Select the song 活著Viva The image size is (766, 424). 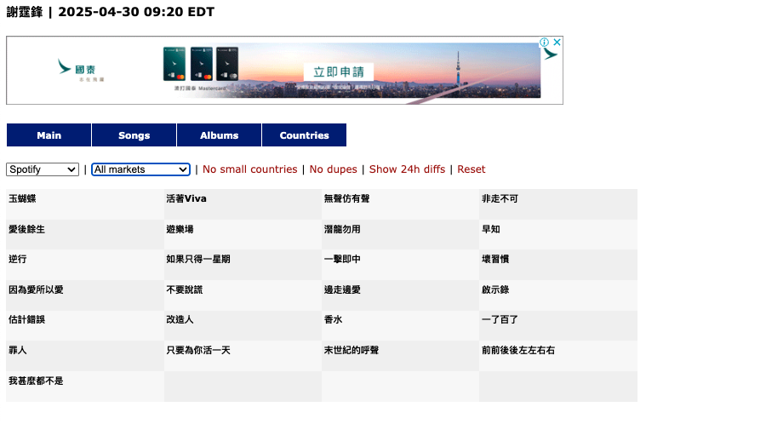[186, 199]
